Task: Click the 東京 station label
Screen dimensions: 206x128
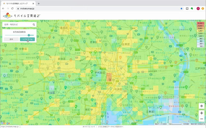Action: click(112, 80)
